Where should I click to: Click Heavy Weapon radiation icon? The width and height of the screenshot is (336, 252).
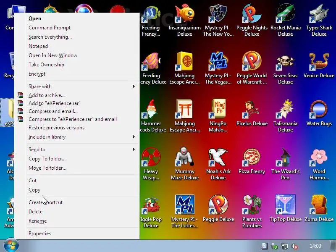click(151, 157)
